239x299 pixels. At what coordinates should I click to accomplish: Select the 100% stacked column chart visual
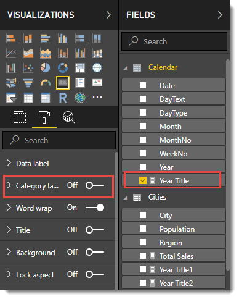(97, 38)
